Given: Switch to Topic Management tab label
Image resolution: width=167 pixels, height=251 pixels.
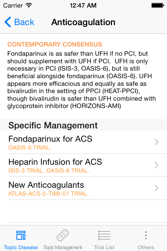Looking at the screenshot, I should 63,247.
